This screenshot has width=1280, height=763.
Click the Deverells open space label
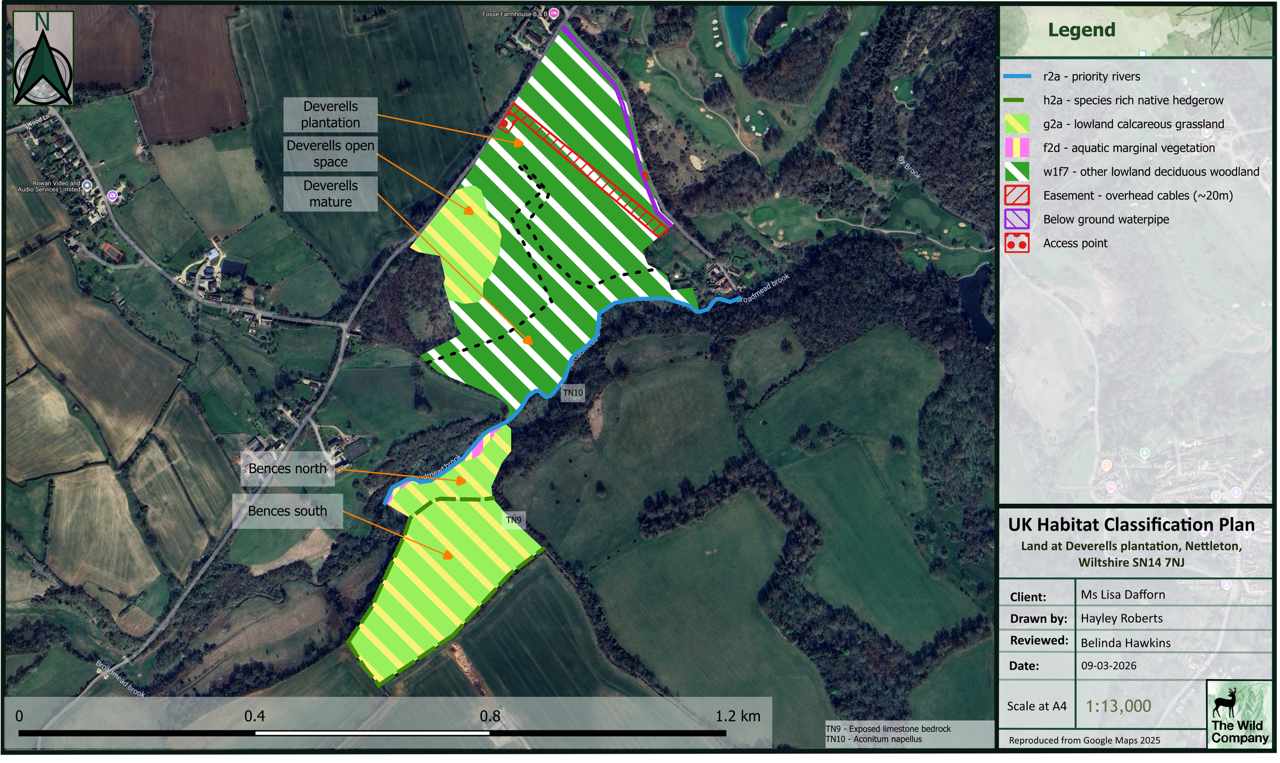(x=330, y=154)
